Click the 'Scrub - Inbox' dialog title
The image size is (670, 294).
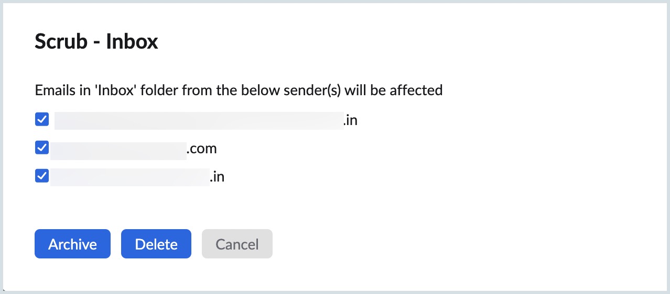click(96, 41)
